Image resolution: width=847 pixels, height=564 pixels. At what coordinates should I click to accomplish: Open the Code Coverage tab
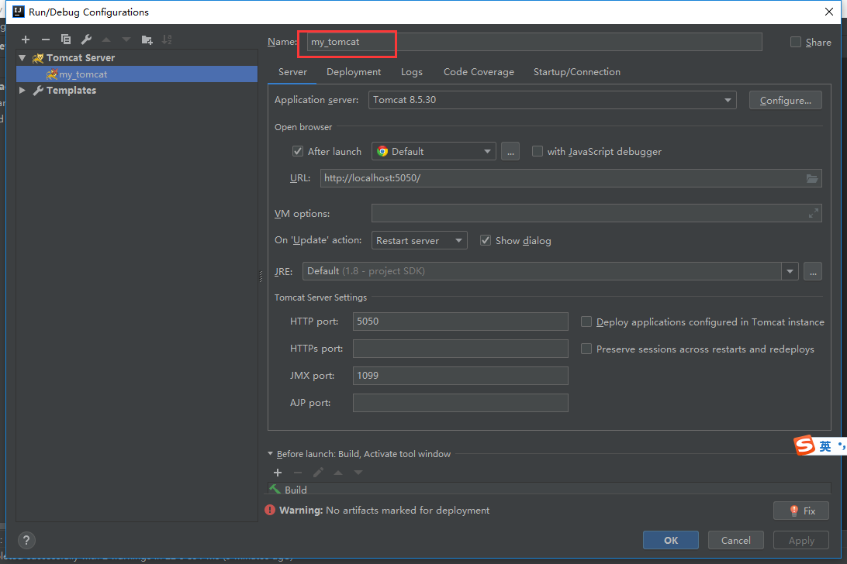(479, 72)
